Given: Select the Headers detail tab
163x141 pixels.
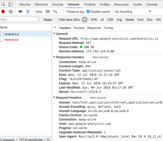Looking at the screenshot, I should pos(65,28).
